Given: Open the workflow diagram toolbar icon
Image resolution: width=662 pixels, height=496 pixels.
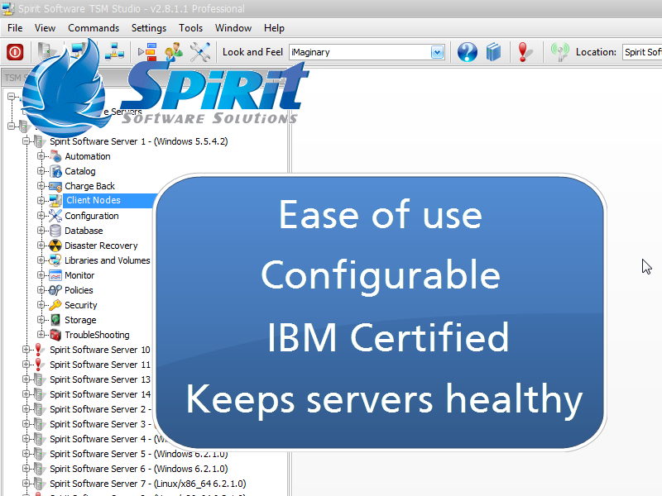Looking at the screenshot, I should click(148, 52).
